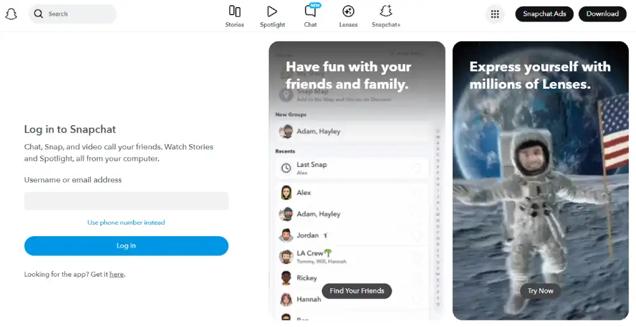The image size is (636, 327).
Task: Click the Last Snap clock icon
Action: coord(286,168)
